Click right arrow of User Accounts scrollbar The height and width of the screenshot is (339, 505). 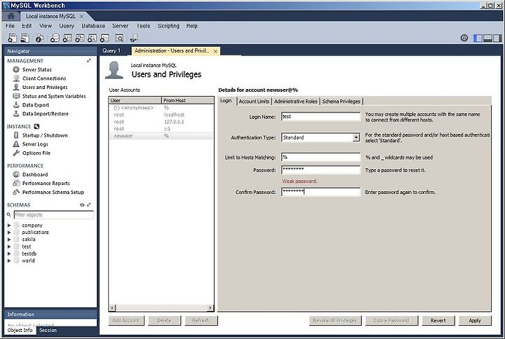click(210, 307)
